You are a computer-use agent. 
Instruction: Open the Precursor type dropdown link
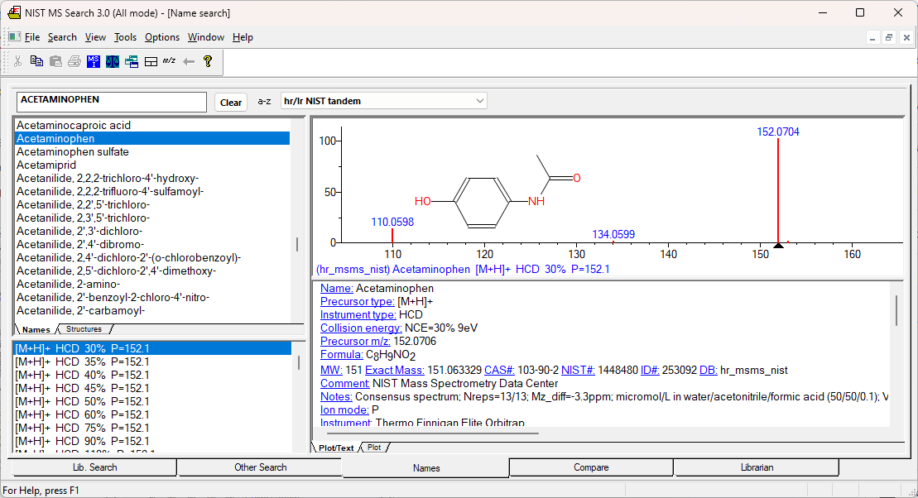point(356,301)
